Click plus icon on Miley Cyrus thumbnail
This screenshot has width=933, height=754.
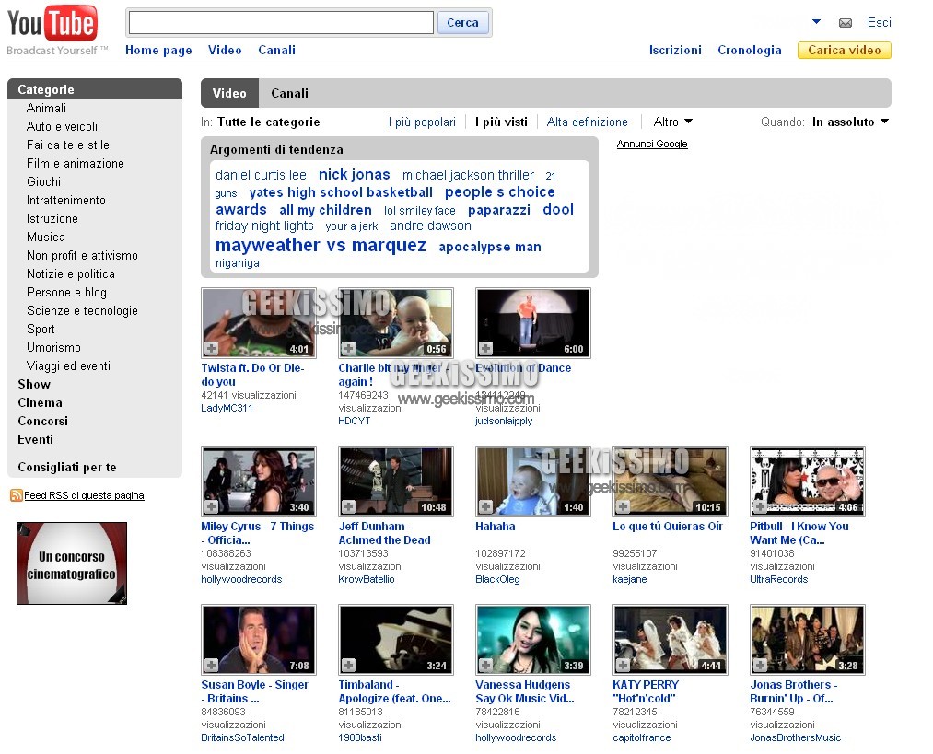(211, 507)
